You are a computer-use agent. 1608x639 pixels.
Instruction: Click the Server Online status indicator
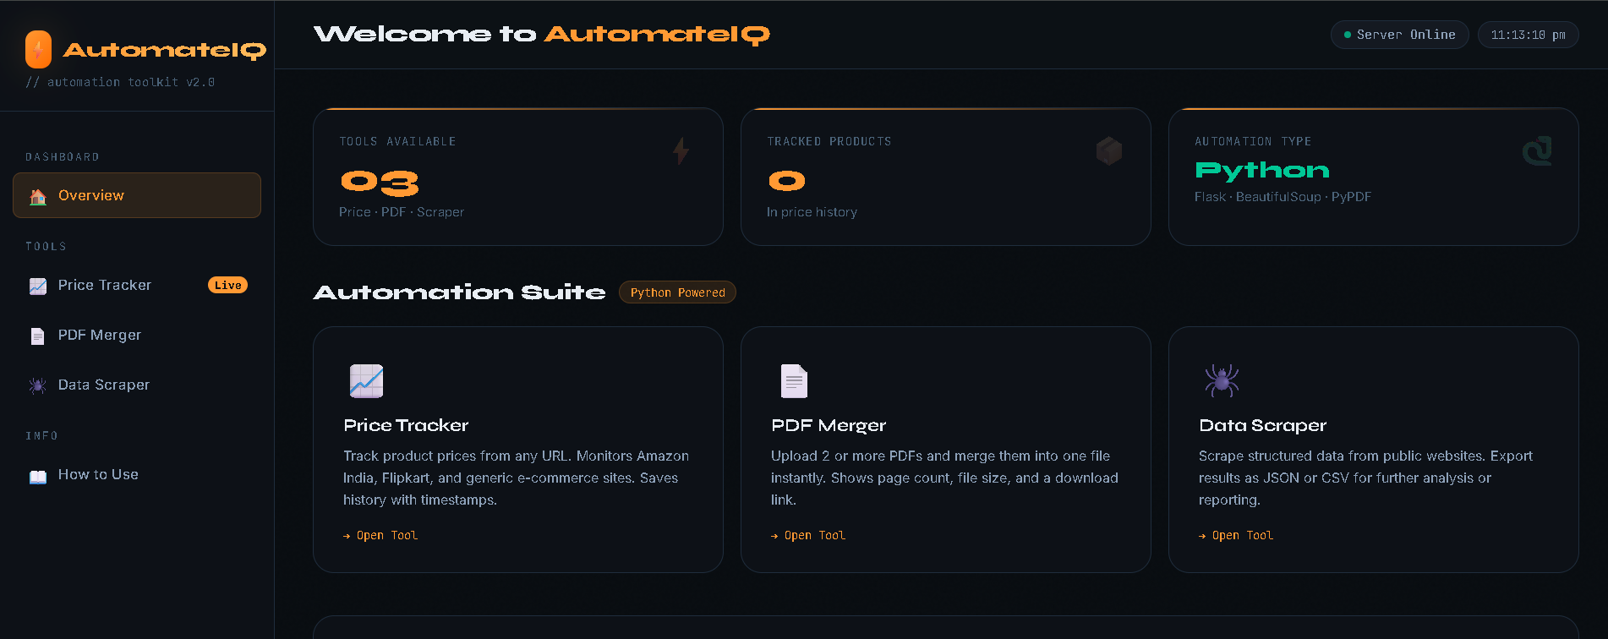pos(1398,35)
